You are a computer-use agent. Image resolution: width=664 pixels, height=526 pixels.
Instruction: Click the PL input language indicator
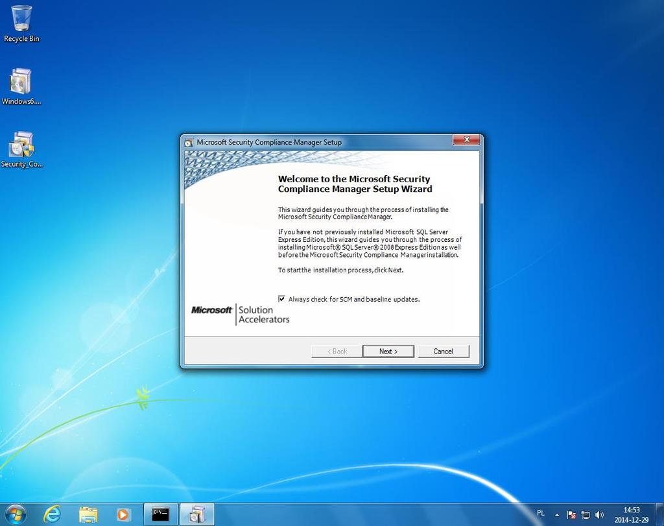[x=541, y=513]
